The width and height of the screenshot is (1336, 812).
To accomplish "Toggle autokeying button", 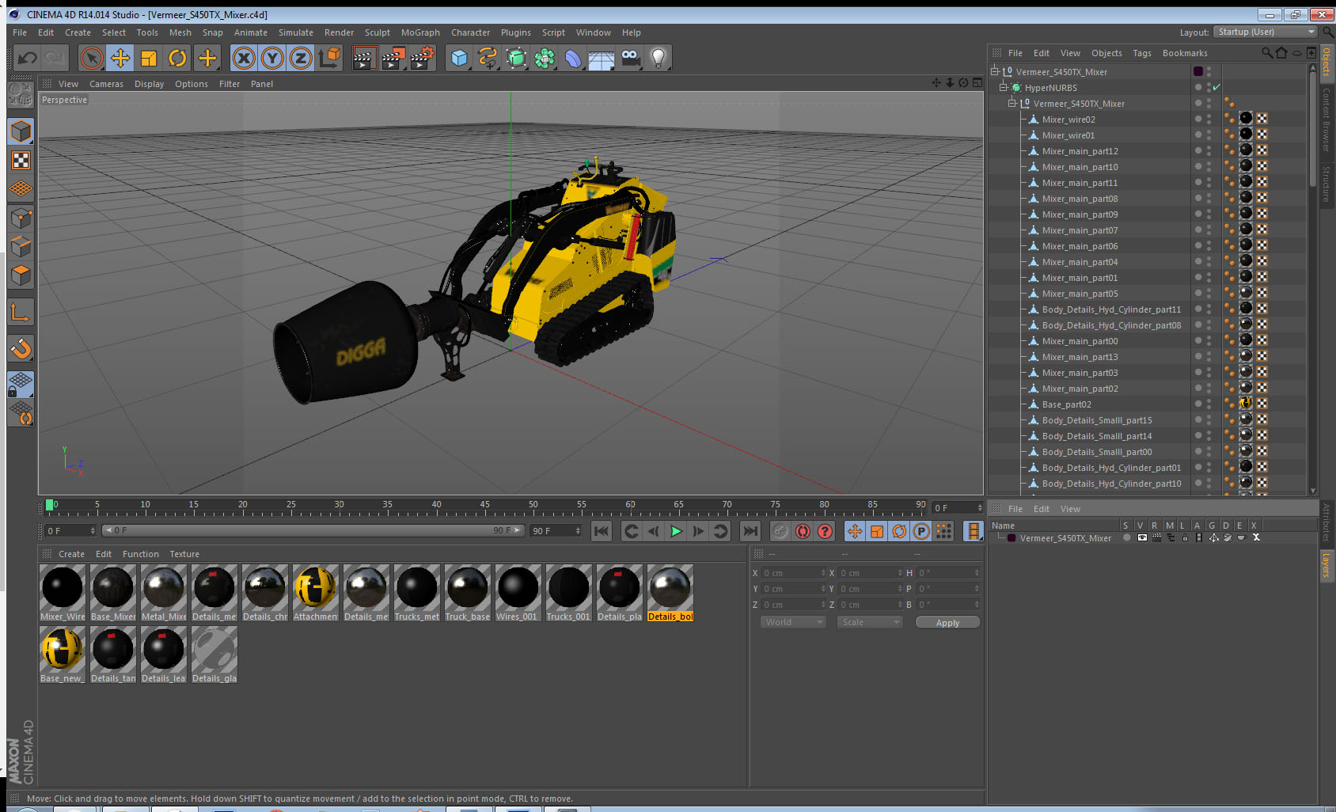I will pos(803,531).
